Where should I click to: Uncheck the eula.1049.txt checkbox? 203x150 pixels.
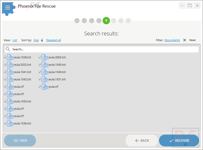(40, 72)
